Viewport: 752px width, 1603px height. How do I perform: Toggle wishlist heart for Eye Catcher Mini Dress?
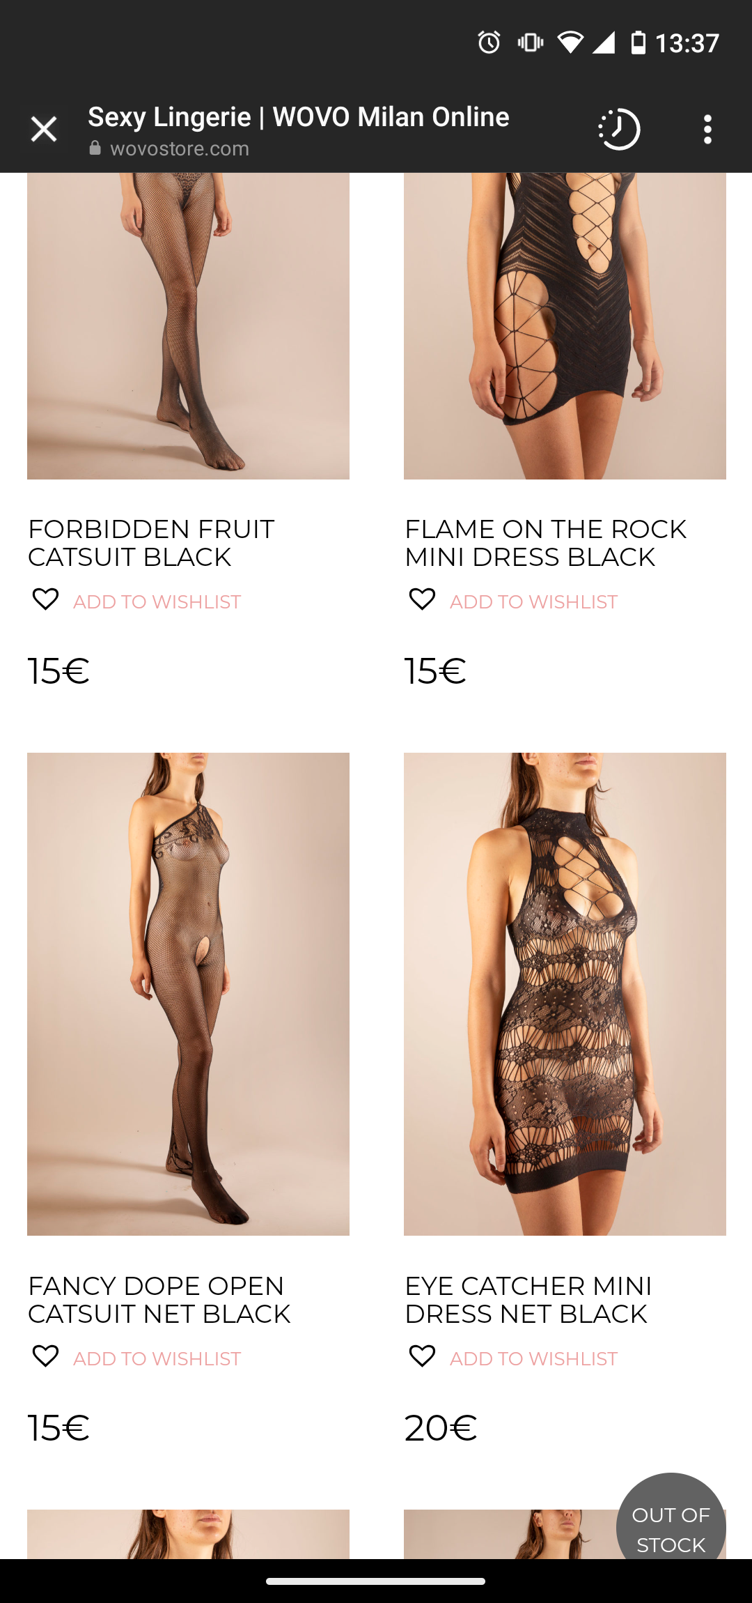pos(422,1356)
